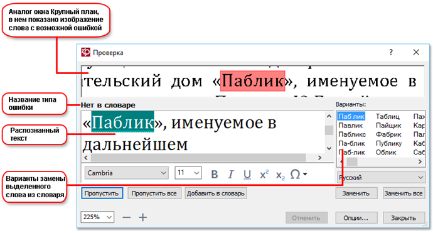Select suggestion Фабрик
The height and width of the screenshot is (233, 433).
(x=388, y=134)
